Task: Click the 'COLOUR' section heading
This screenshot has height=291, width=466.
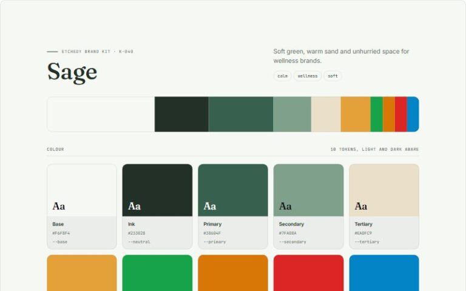Action: (56, 149)
